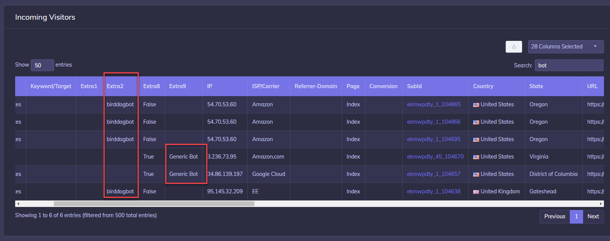Click the Search input field
The image size is (610, 241).
click(569, 65)
